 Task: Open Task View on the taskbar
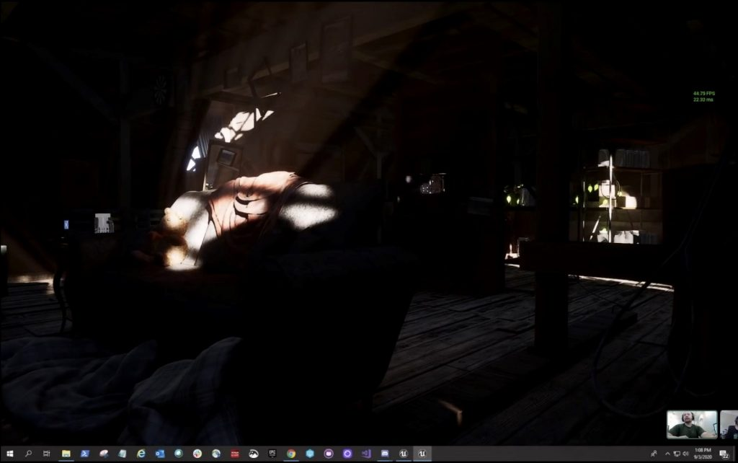pyautogui.click(x=47, y=454)
